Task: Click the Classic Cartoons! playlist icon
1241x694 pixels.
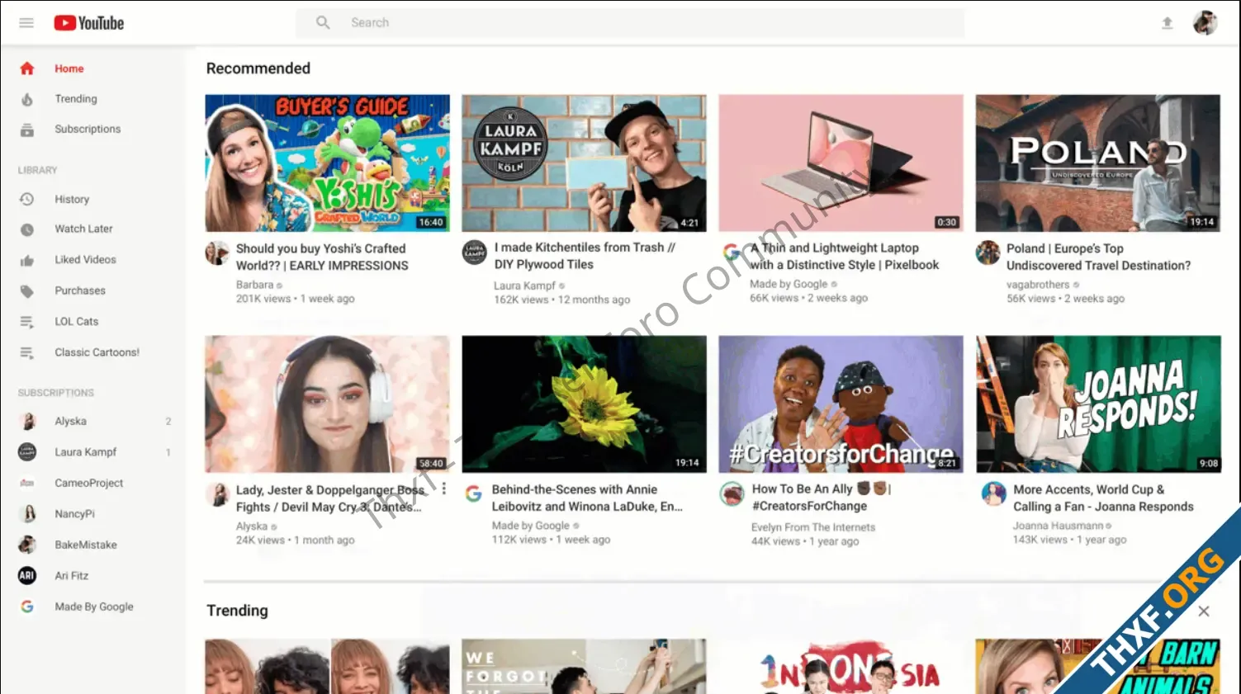Action: (x=27, y=353)
